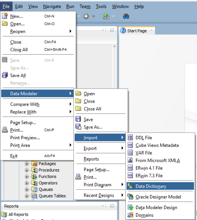197x220 pixels.
Task: Select the Functions tree item
Action: click(47, 177)
